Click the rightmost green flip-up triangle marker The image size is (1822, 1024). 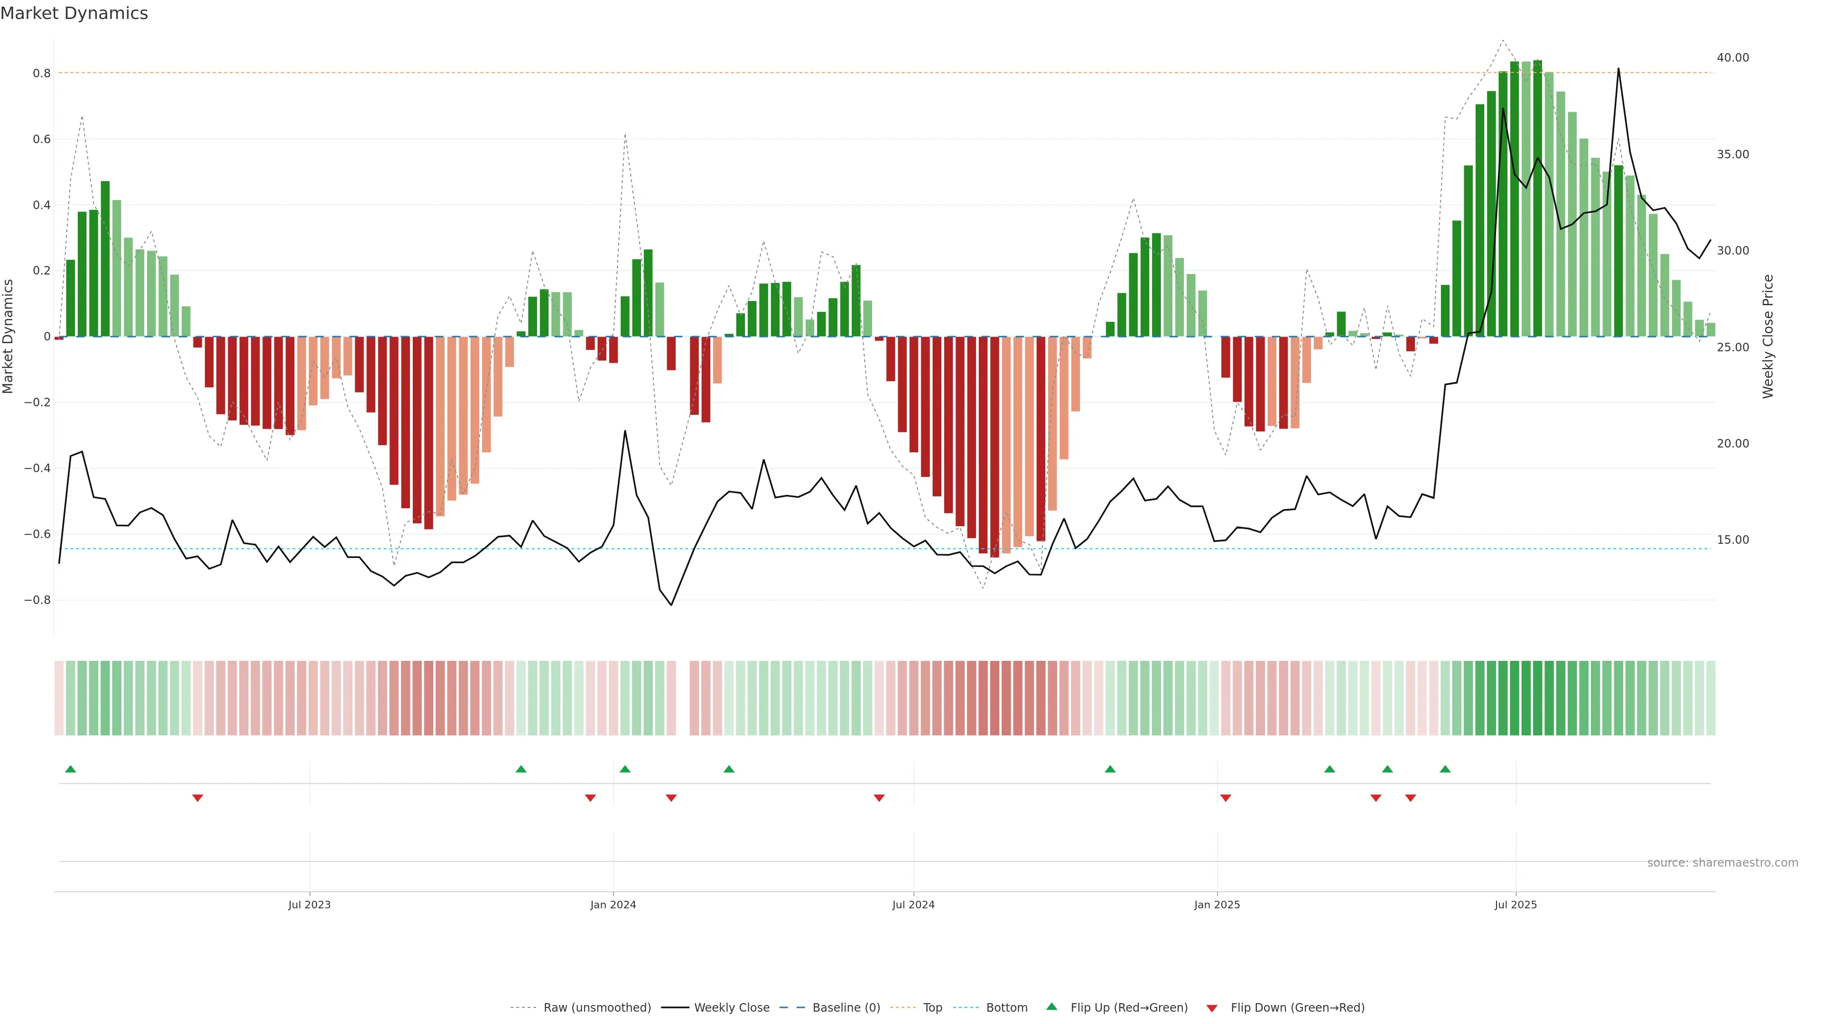pyautogui.click(x=1445, y=769)
